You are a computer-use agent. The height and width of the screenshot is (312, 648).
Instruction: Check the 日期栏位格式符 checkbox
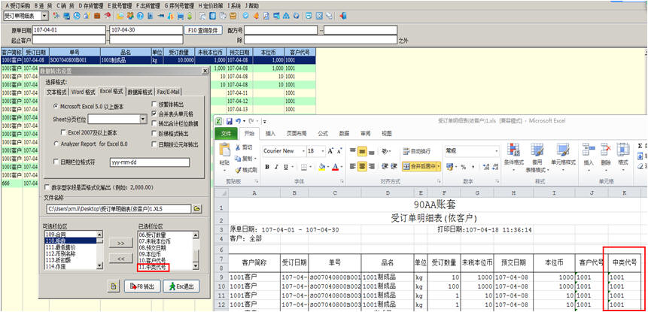pos(56,162)
